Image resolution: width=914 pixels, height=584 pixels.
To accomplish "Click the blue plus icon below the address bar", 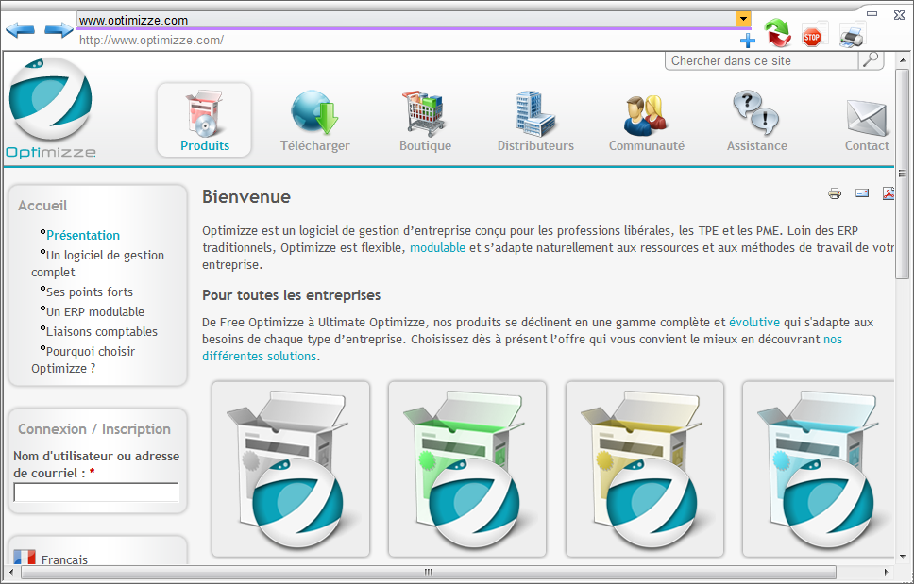I will tap(748, 41).
